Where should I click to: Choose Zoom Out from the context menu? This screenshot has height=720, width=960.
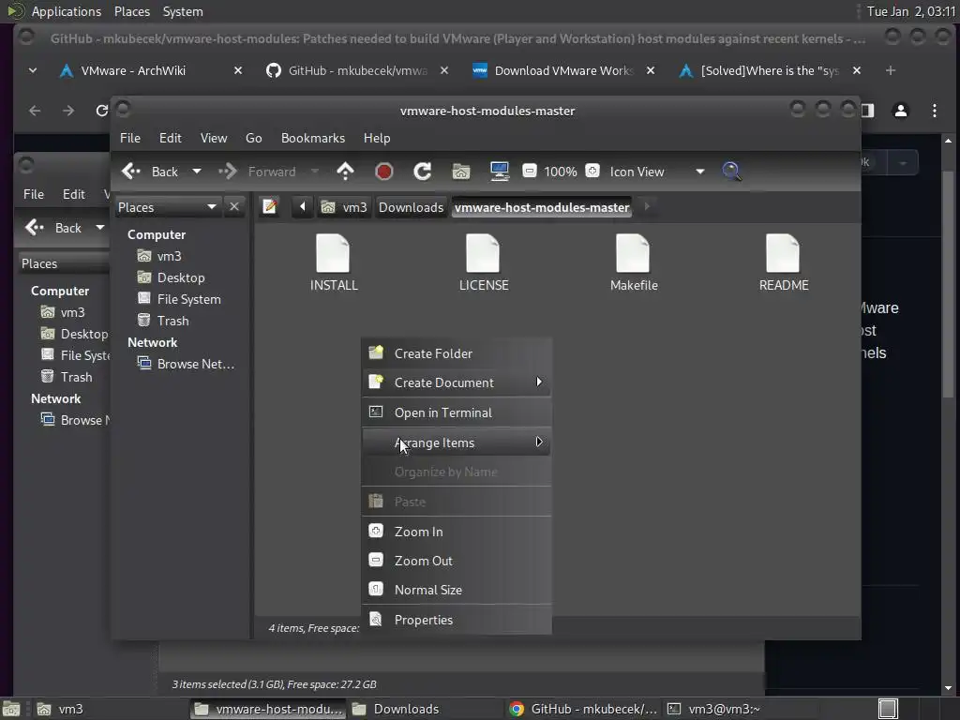(x=457, y=561)
